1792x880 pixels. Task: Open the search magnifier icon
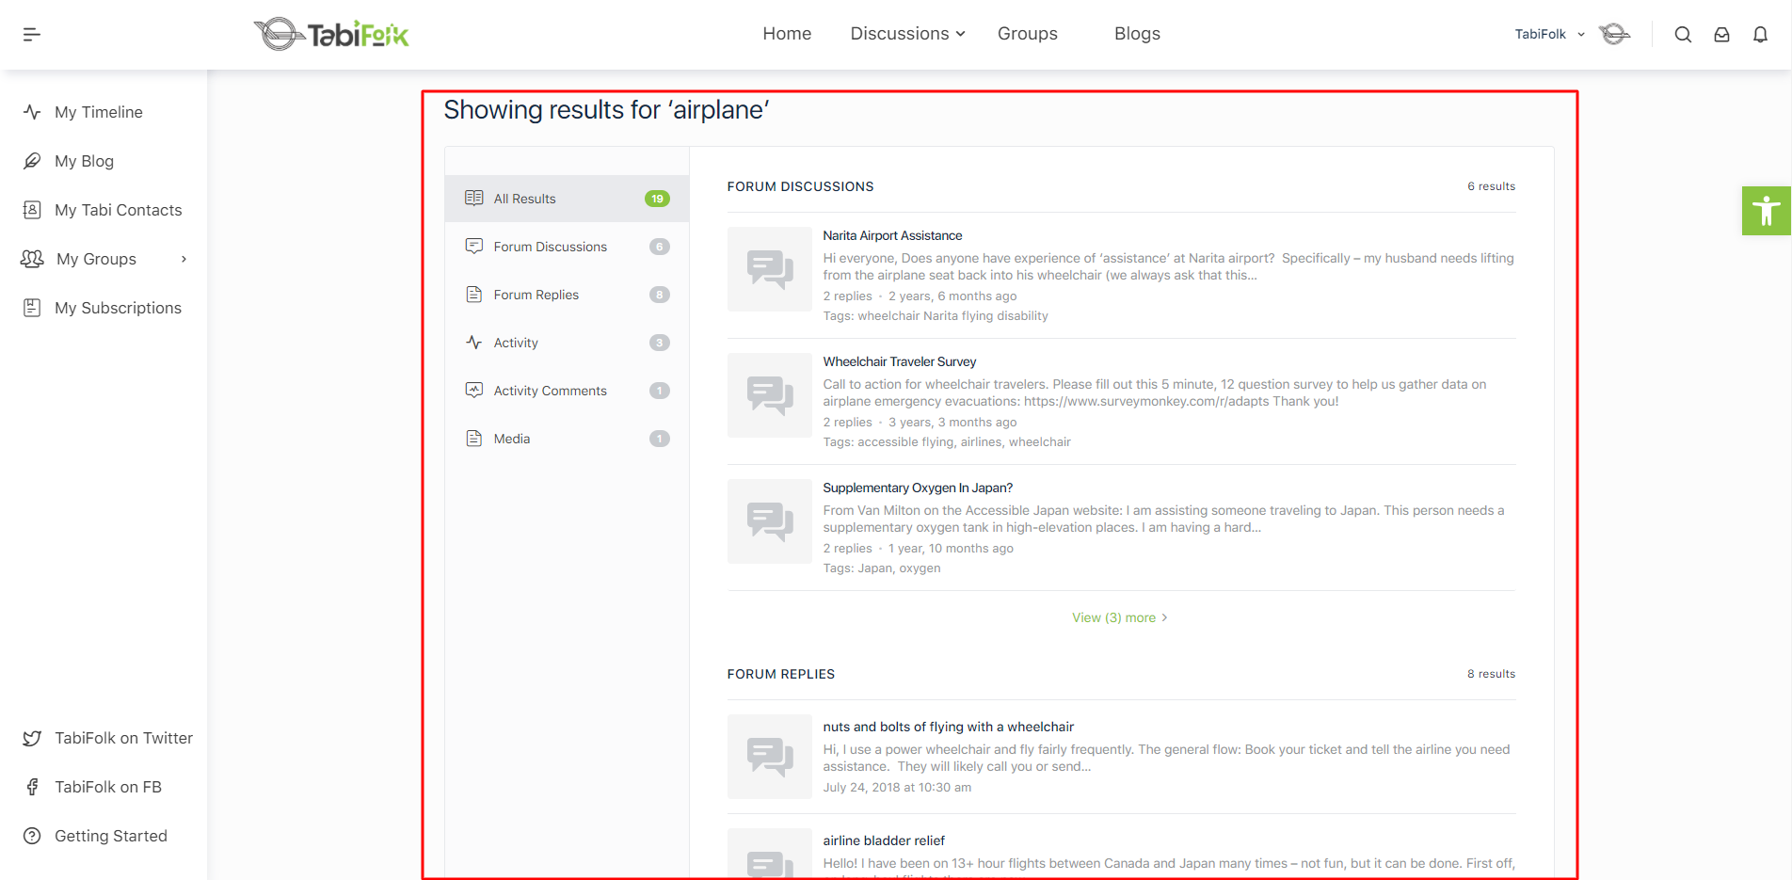click(x=1683, y=35)
